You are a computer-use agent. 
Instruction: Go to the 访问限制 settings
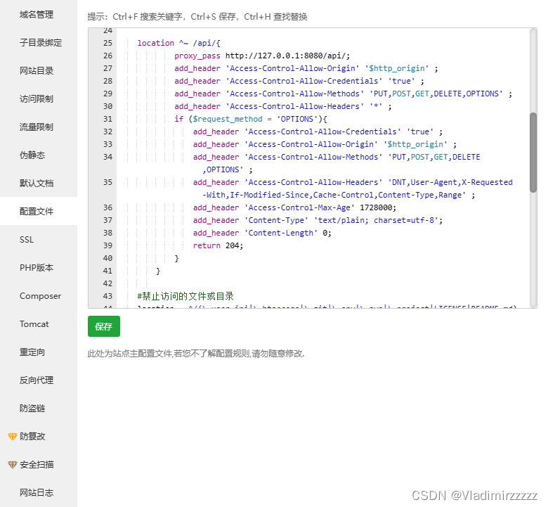[37, 98]
